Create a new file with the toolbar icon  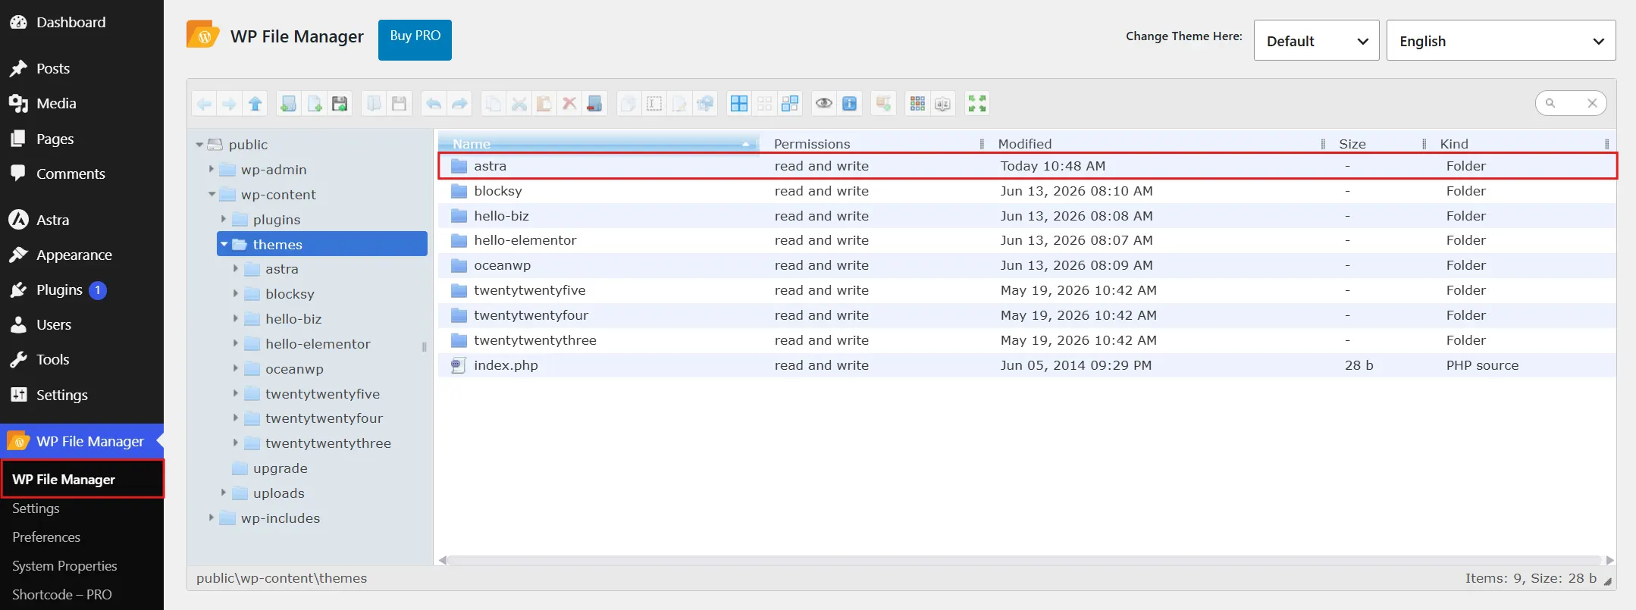click(315, 104)
